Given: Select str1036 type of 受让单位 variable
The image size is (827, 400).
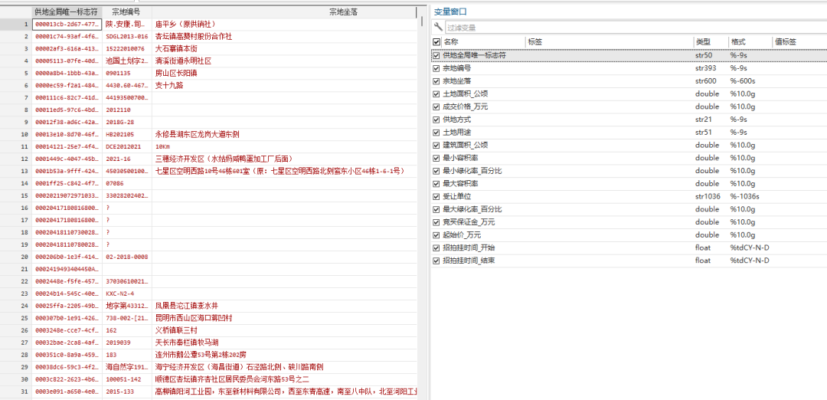Looking at the screenshot, I should coord(708,196).
